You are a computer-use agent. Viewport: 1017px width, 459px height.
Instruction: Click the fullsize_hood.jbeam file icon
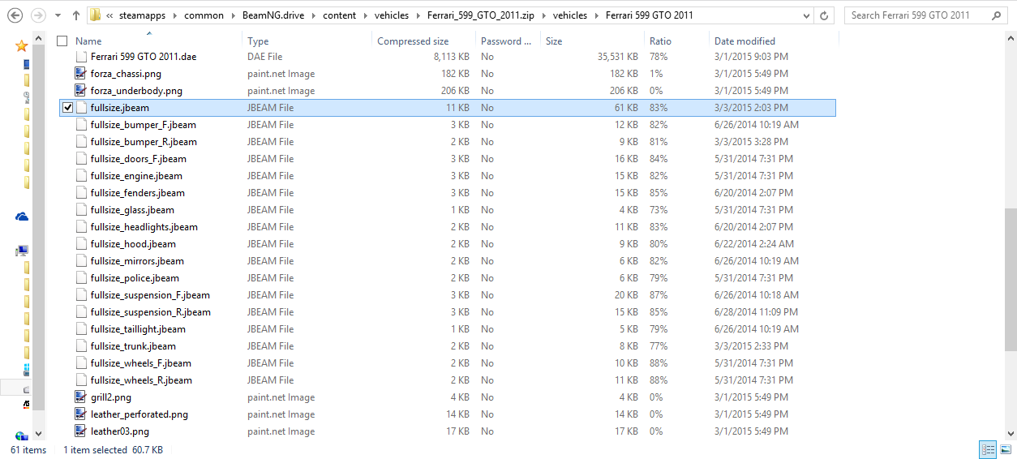coord(80,244)
